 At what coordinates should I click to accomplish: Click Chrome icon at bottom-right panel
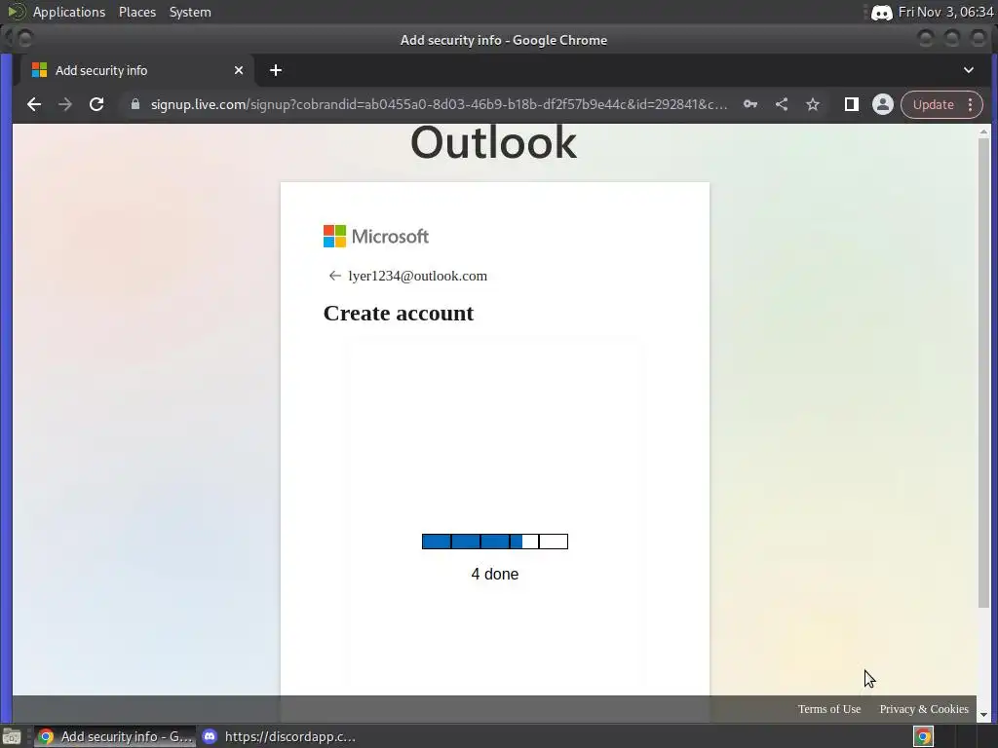[x=924, y=736]
